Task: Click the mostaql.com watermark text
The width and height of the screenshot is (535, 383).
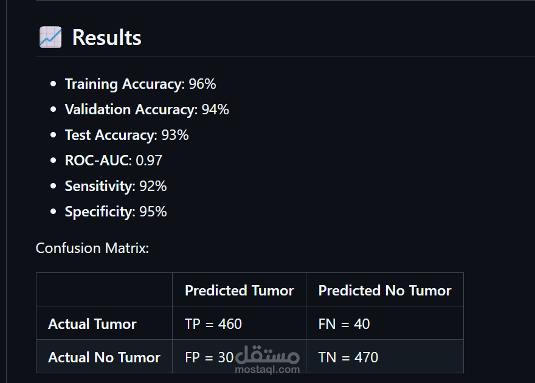Action: pos(275,369)
